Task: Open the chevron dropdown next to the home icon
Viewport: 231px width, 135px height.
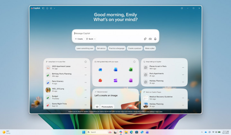Action: tap(54, 8)
